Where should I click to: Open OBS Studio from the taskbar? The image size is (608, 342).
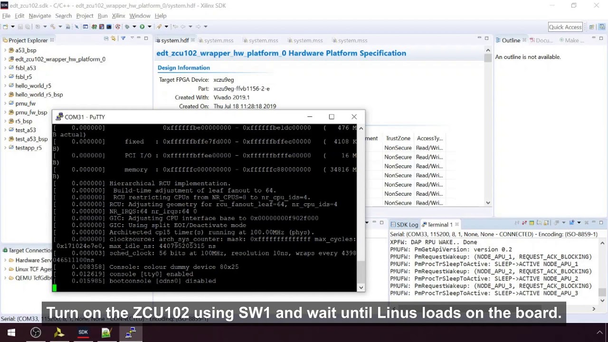pyautogui.click(x=36, y=332)
